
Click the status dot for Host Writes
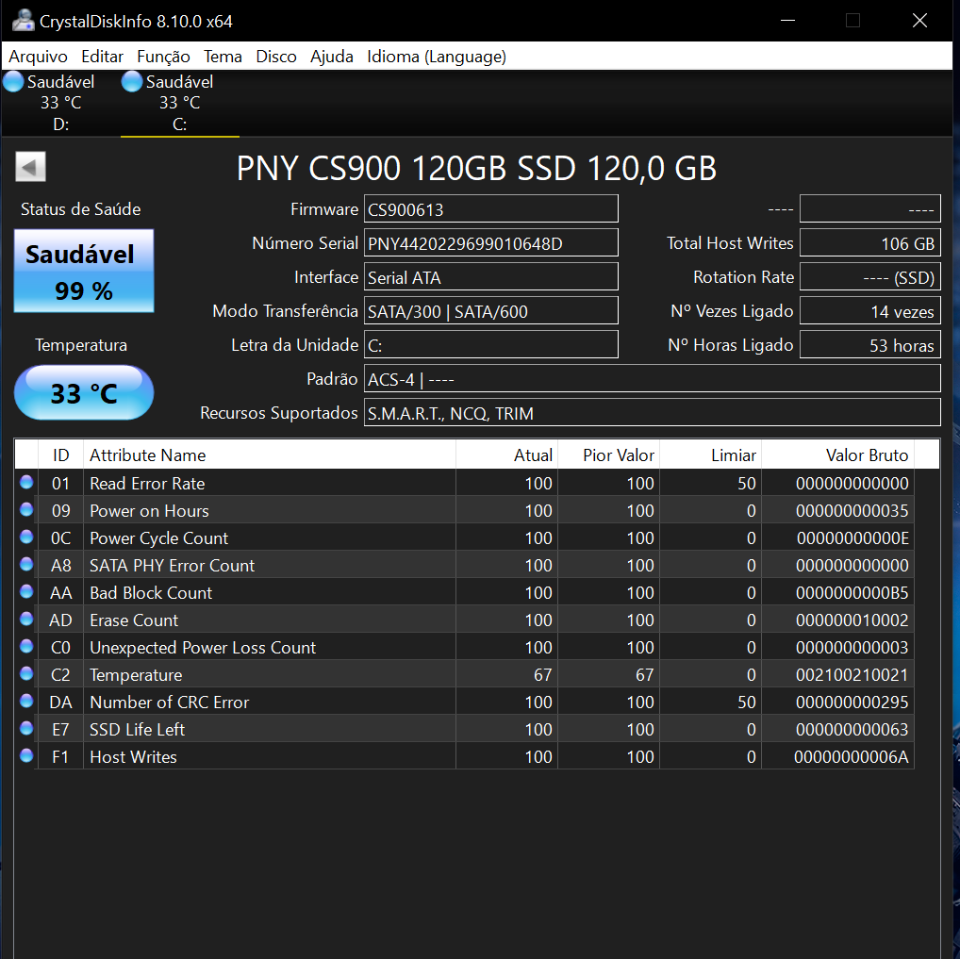click(26, 755)
